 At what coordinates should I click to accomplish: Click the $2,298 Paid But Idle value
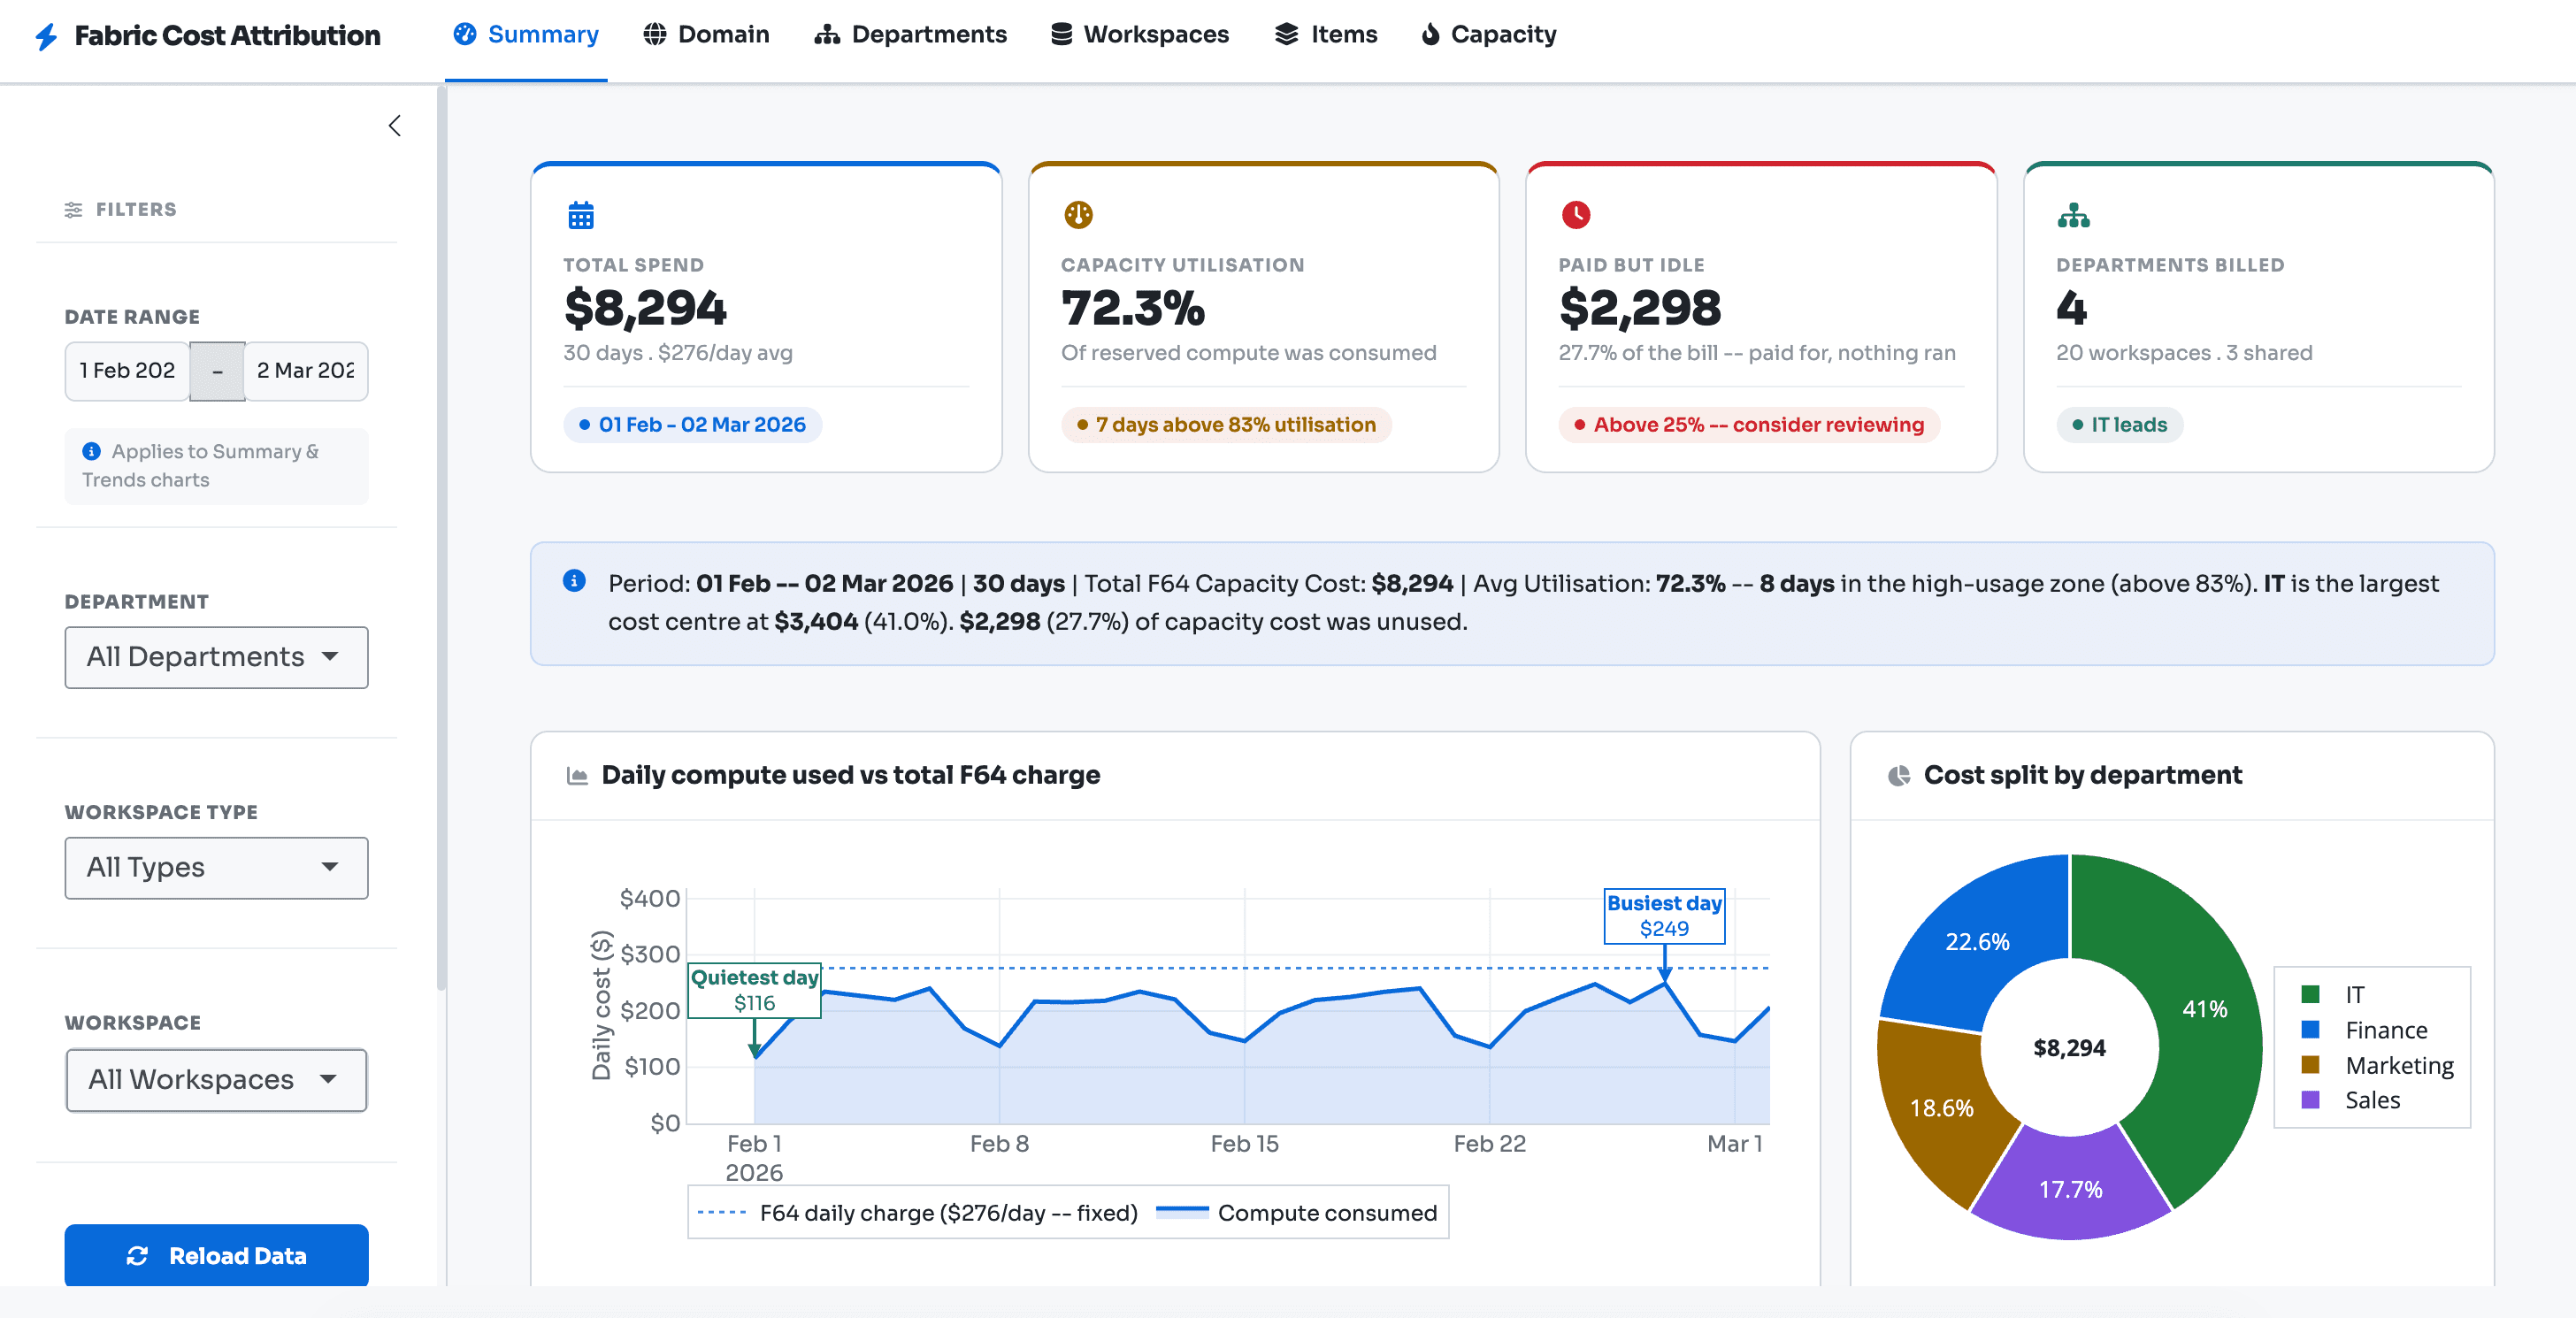[1640, 308]
